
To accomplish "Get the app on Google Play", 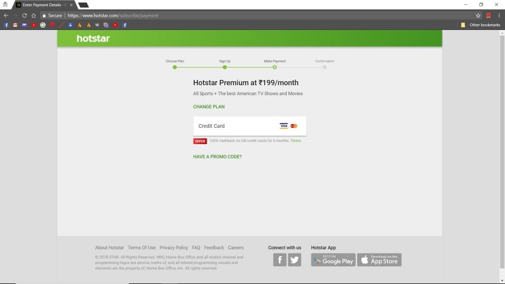I will pos(333,259).
